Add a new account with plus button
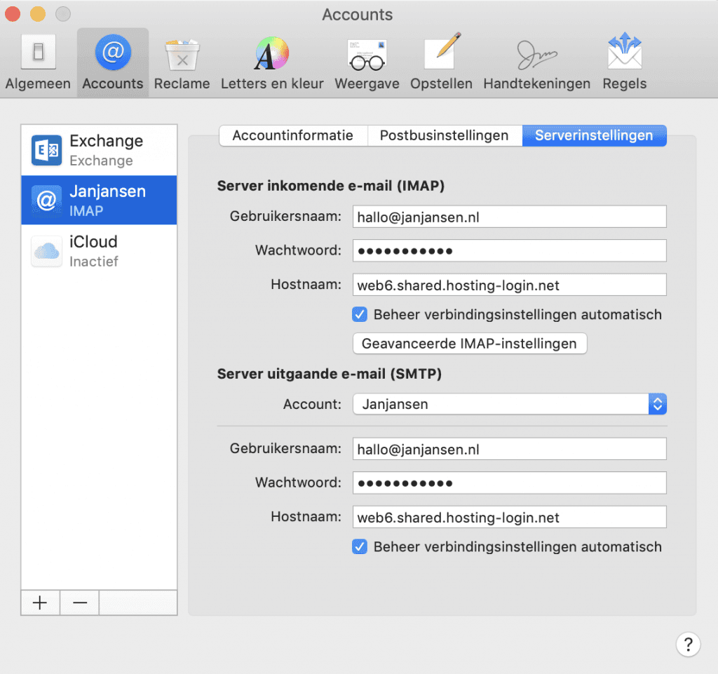 (x=40, y=602)
